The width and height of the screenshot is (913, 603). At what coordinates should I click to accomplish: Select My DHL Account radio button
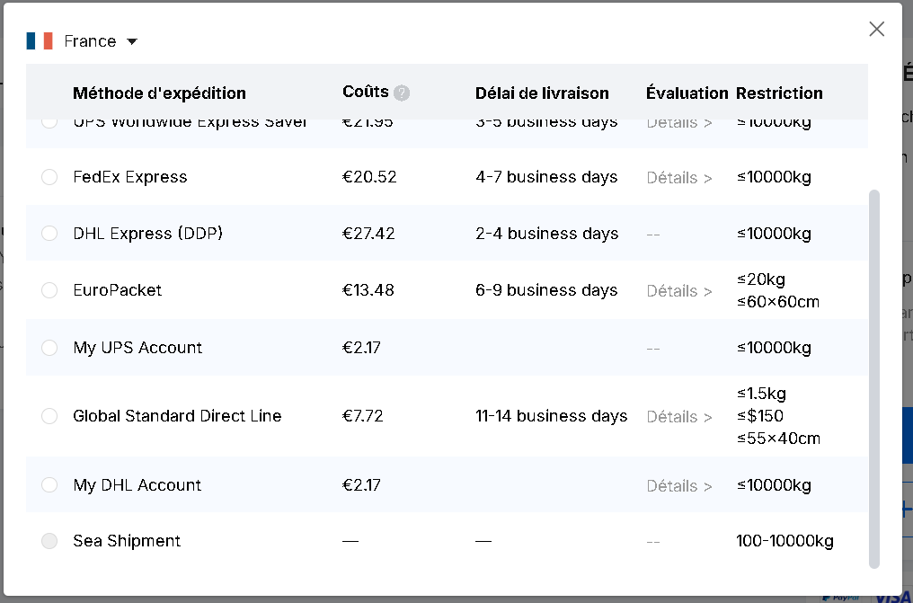point(49,485)
